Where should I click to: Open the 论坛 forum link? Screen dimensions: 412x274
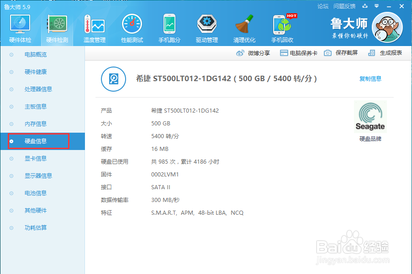(x=323, y=6)
